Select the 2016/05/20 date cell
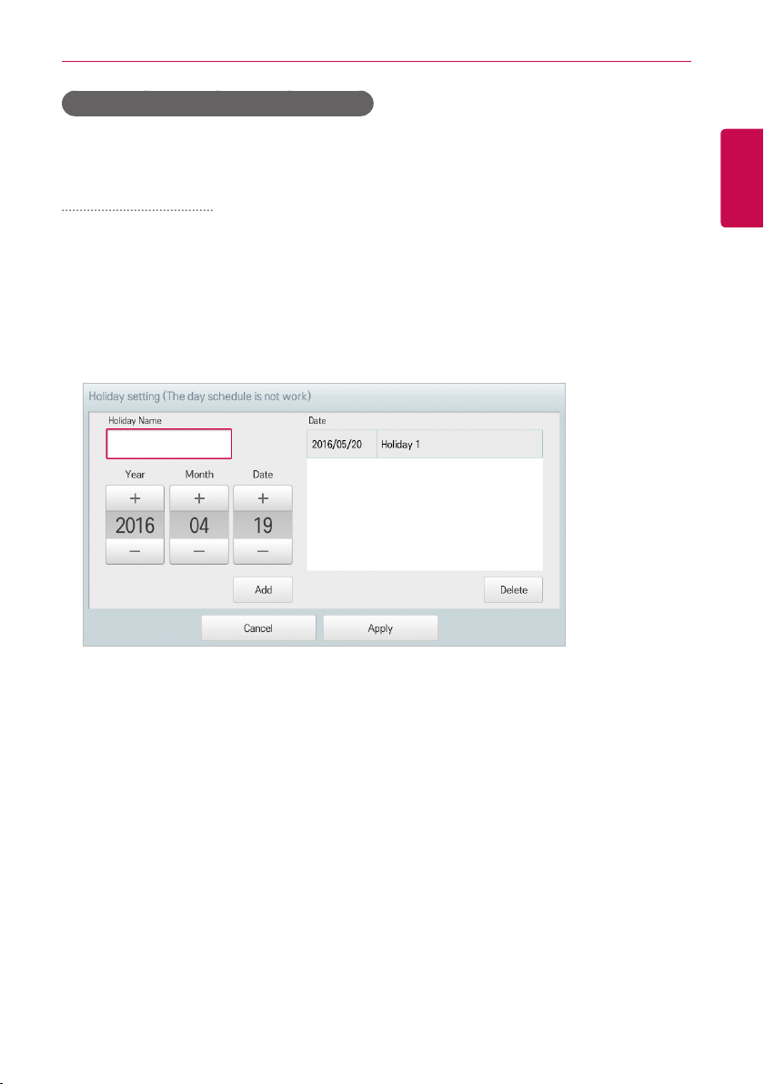 click(342, 444)
